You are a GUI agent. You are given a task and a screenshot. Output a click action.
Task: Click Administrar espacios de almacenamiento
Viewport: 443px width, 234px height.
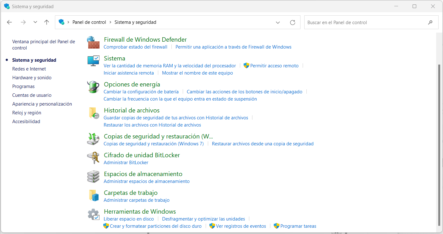click(147, 181)
